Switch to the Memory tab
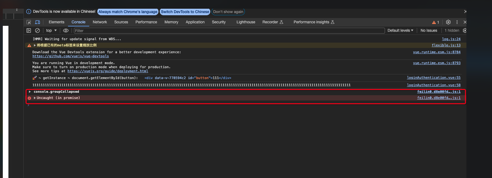Image resolution: width=492 pixels, height=178 pixels. (171, 22)
